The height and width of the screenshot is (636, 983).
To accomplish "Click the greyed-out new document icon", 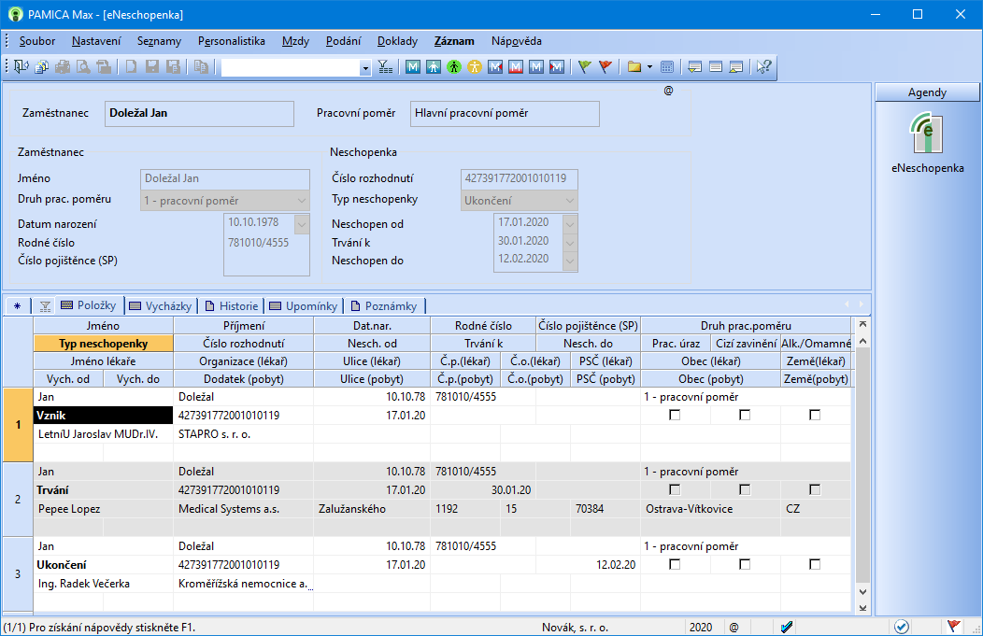I will pos(131,66).
